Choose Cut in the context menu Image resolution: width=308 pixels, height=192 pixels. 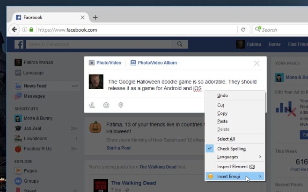(x=235, y=105)
